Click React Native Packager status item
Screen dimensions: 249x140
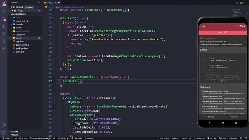(40, 138)
